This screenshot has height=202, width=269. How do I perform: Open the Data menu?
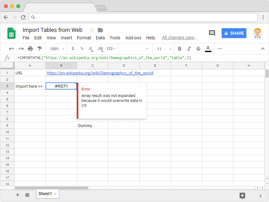(100, 38)
